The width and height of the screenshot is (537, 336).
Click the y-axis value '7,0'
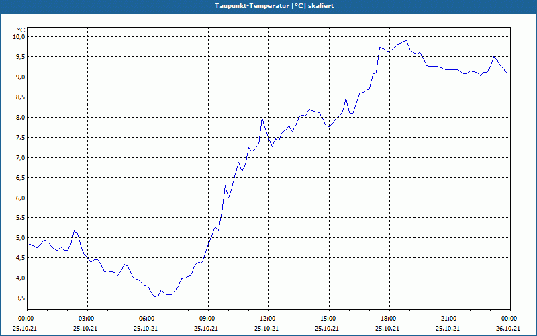click(21, 158)
